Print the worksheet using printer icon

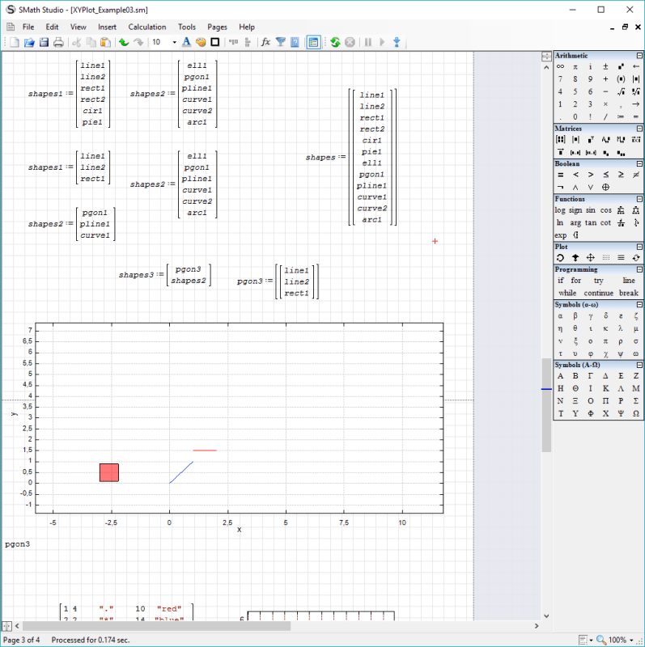58,42
